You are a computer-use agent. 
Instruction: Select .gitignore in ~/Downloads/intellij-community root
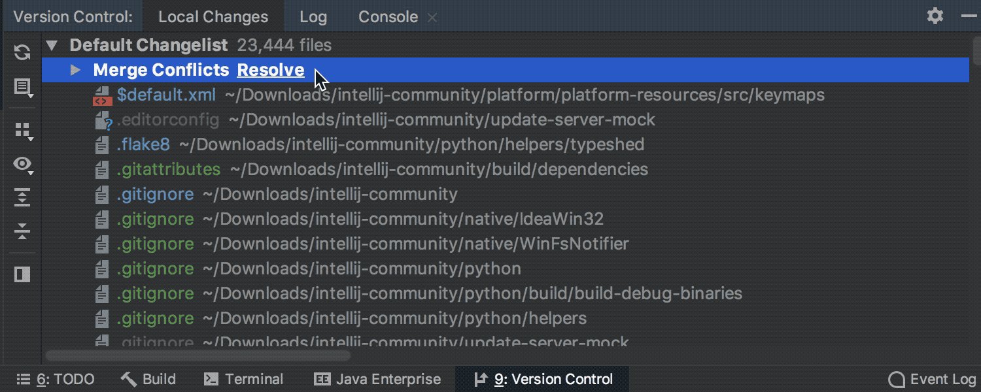(155, 194)
